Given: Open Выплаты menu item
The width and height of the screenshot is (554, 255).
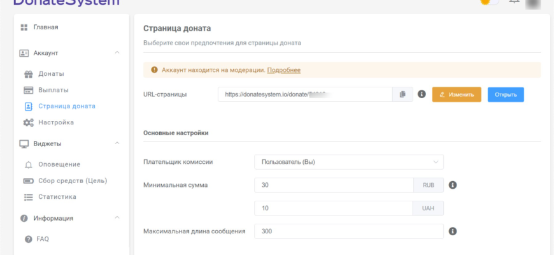Looking at the screenshot, I should tap(53, 90).
